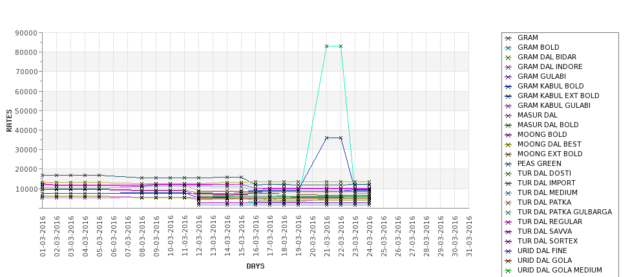This screenshot has height=277, width=630.
Task: Click the blue 36000 point on 21-03-2016
Action: (327, 138)
